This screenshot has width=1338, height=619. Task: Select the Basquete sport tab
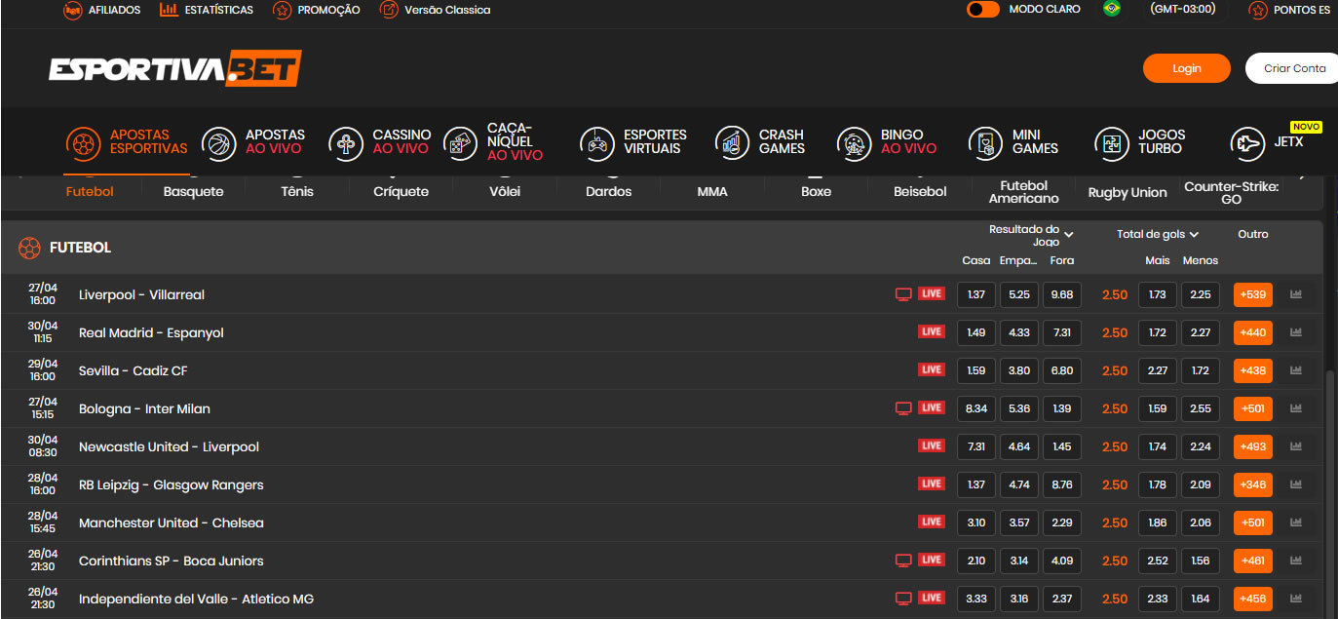pyautogui.click(x=193, y=191)
